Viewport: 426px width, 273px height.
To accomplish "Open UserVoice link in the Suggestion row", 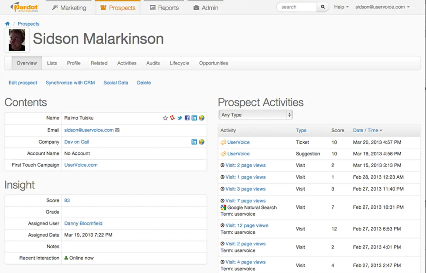I will 238,154.
